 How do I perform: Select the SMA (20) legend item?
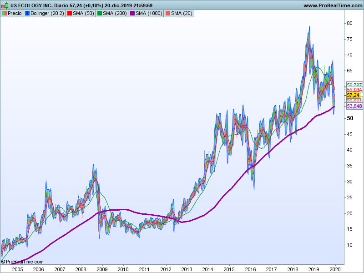tap(179, 14)
